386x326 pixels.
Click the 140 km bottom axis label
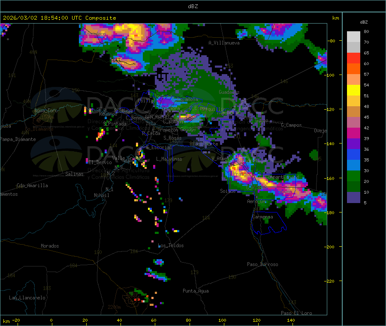tap(291, 320)
